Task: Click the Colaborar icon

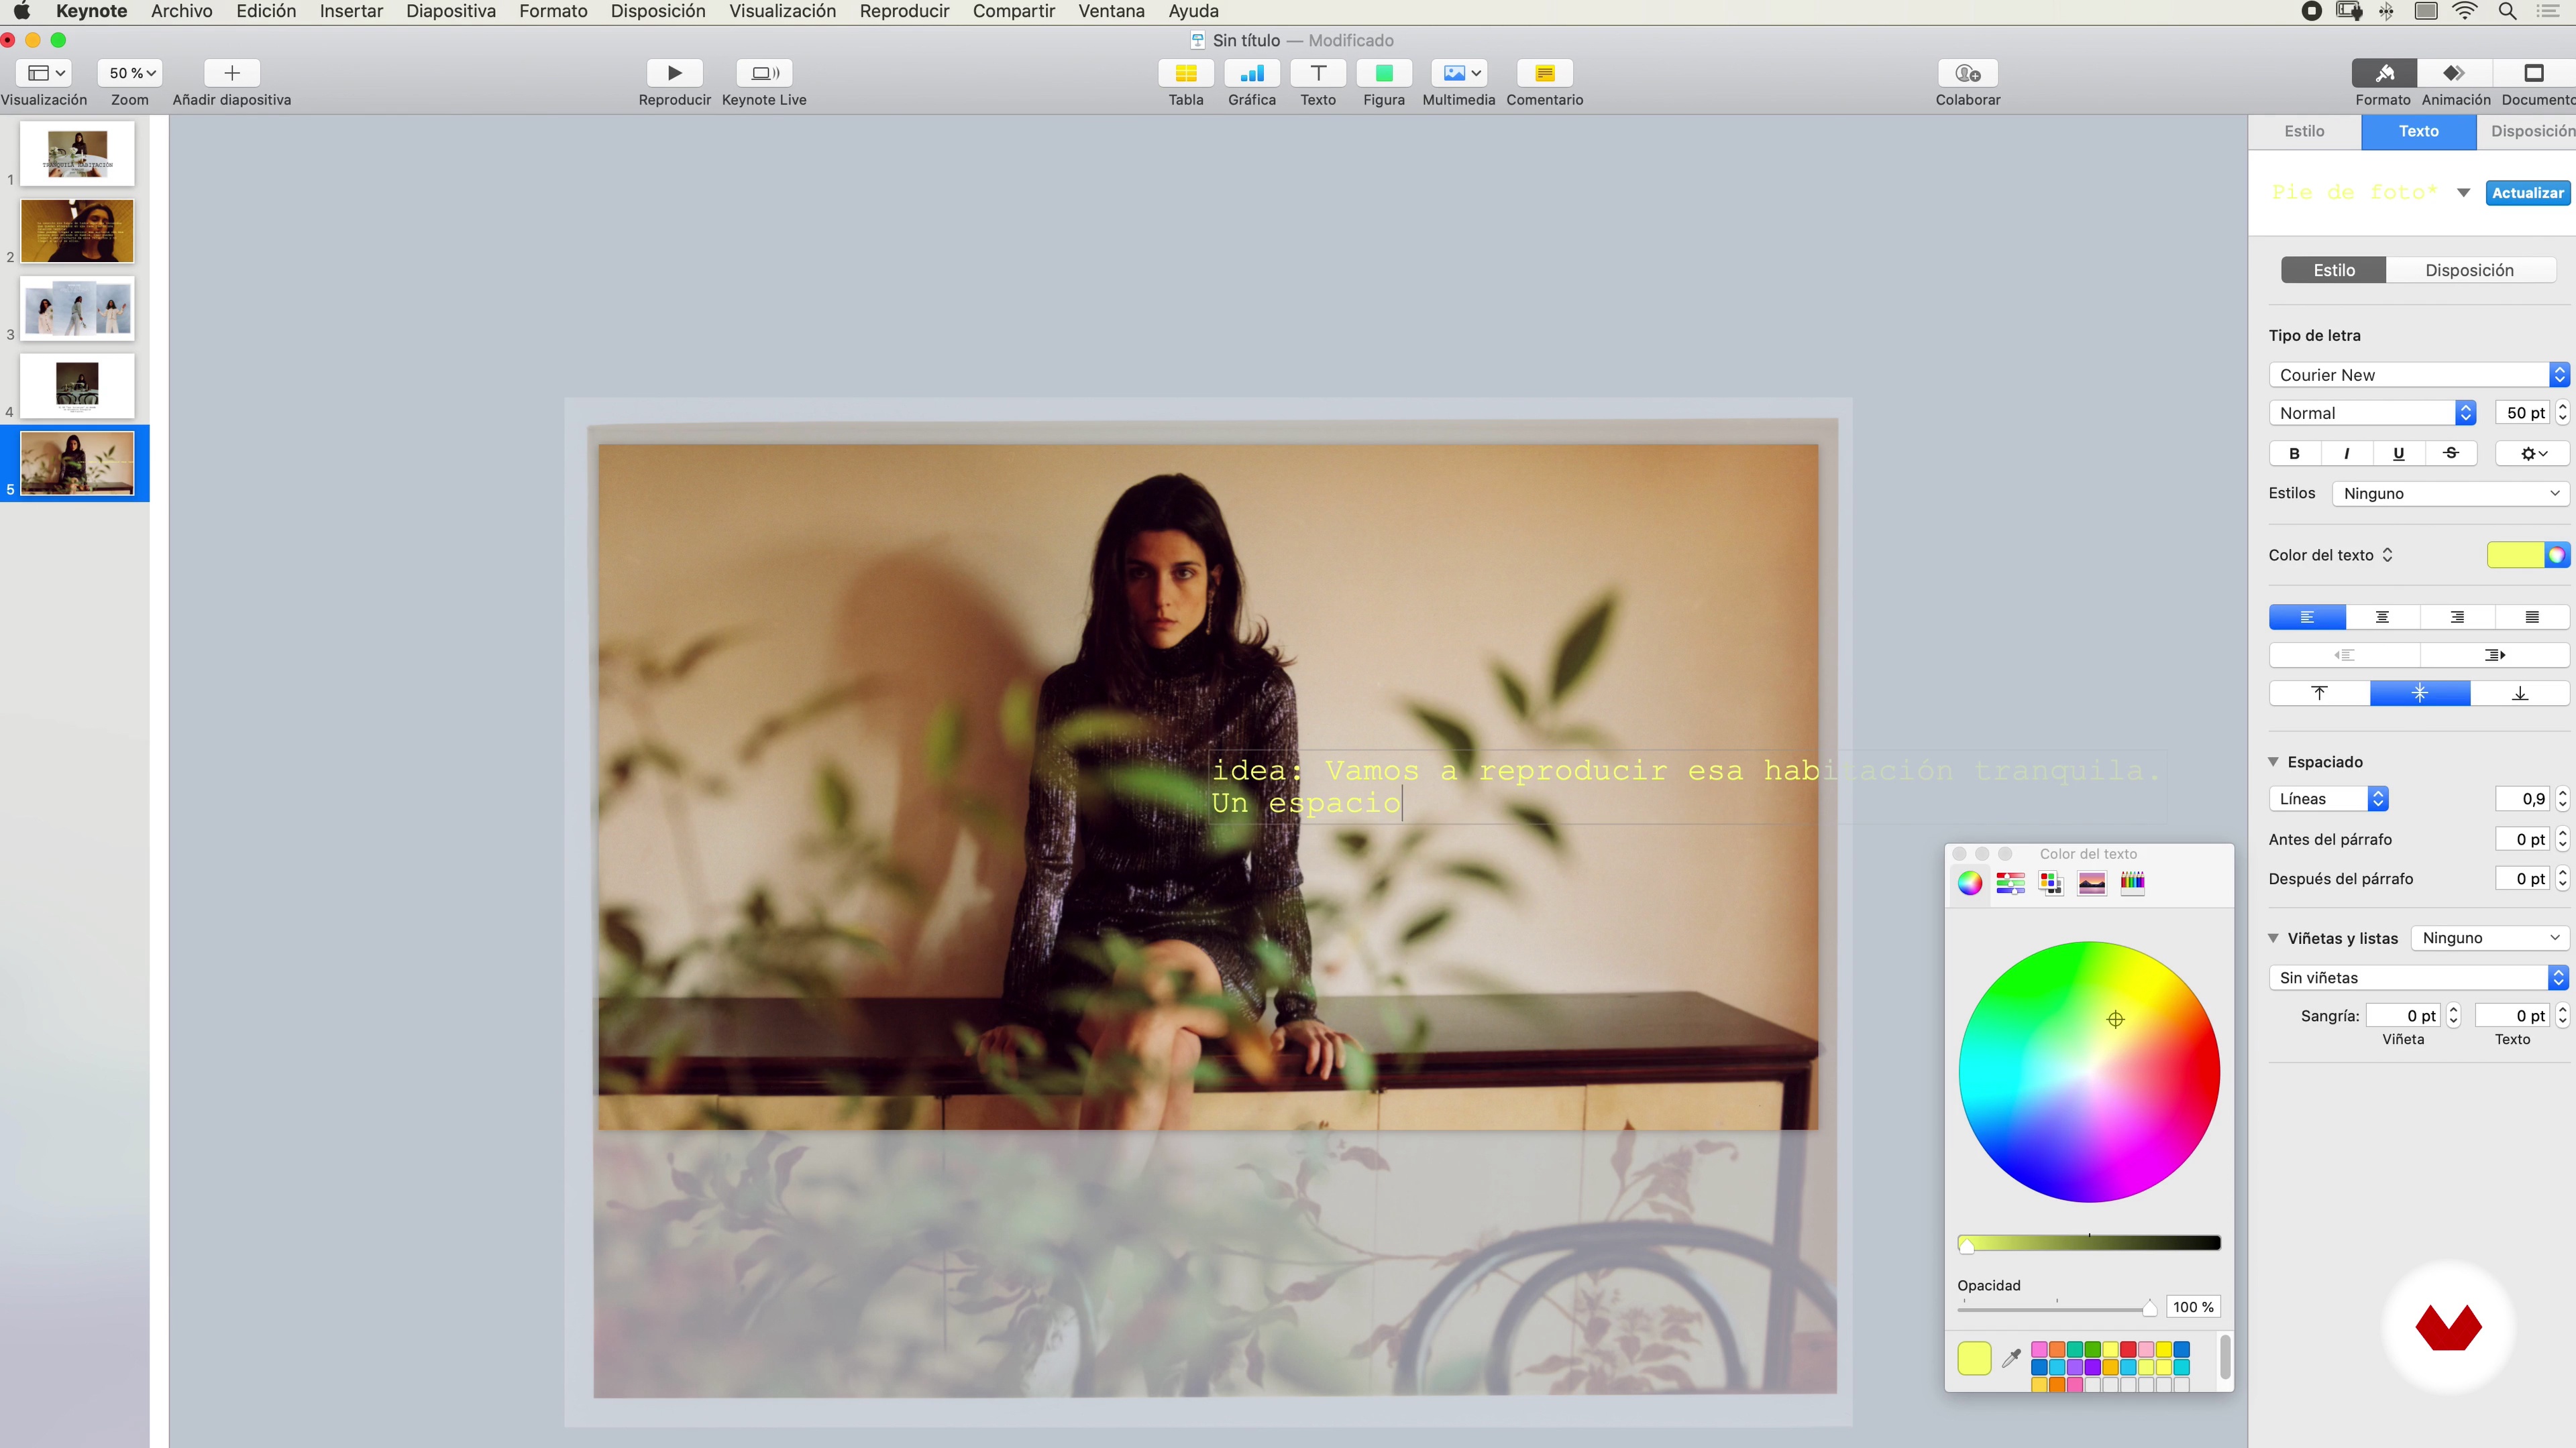Action: [1967, 73]
